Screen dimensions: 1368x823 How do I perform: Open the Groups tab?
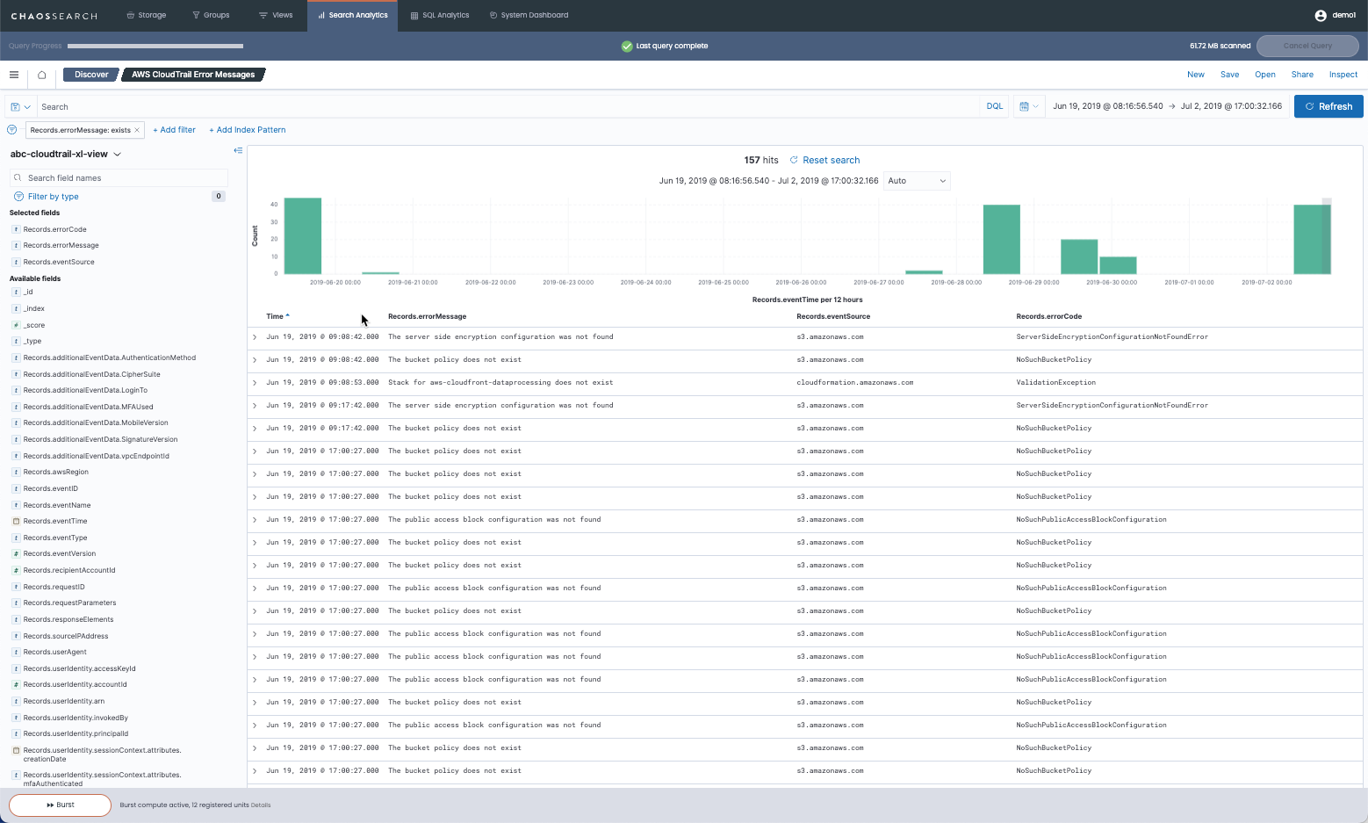click(211, 15)
